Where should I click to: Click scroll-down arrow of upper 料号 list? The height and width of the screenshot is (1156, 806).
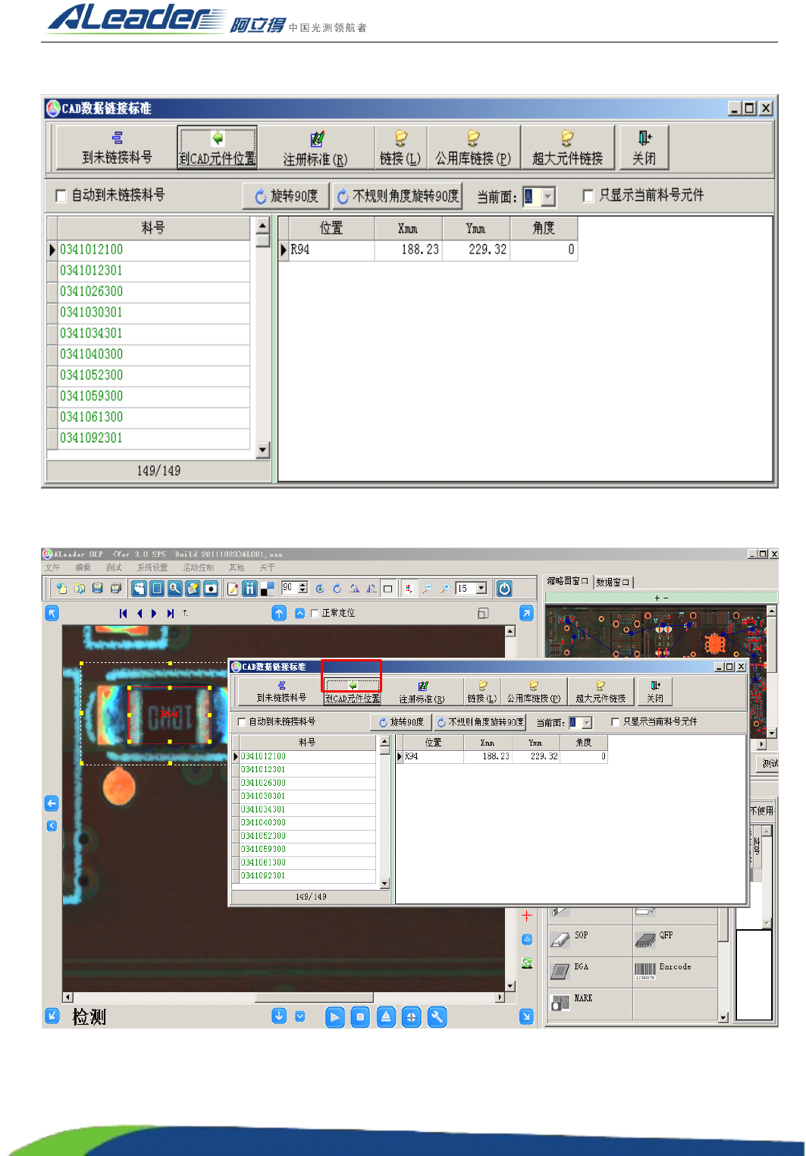coord(263,450)
